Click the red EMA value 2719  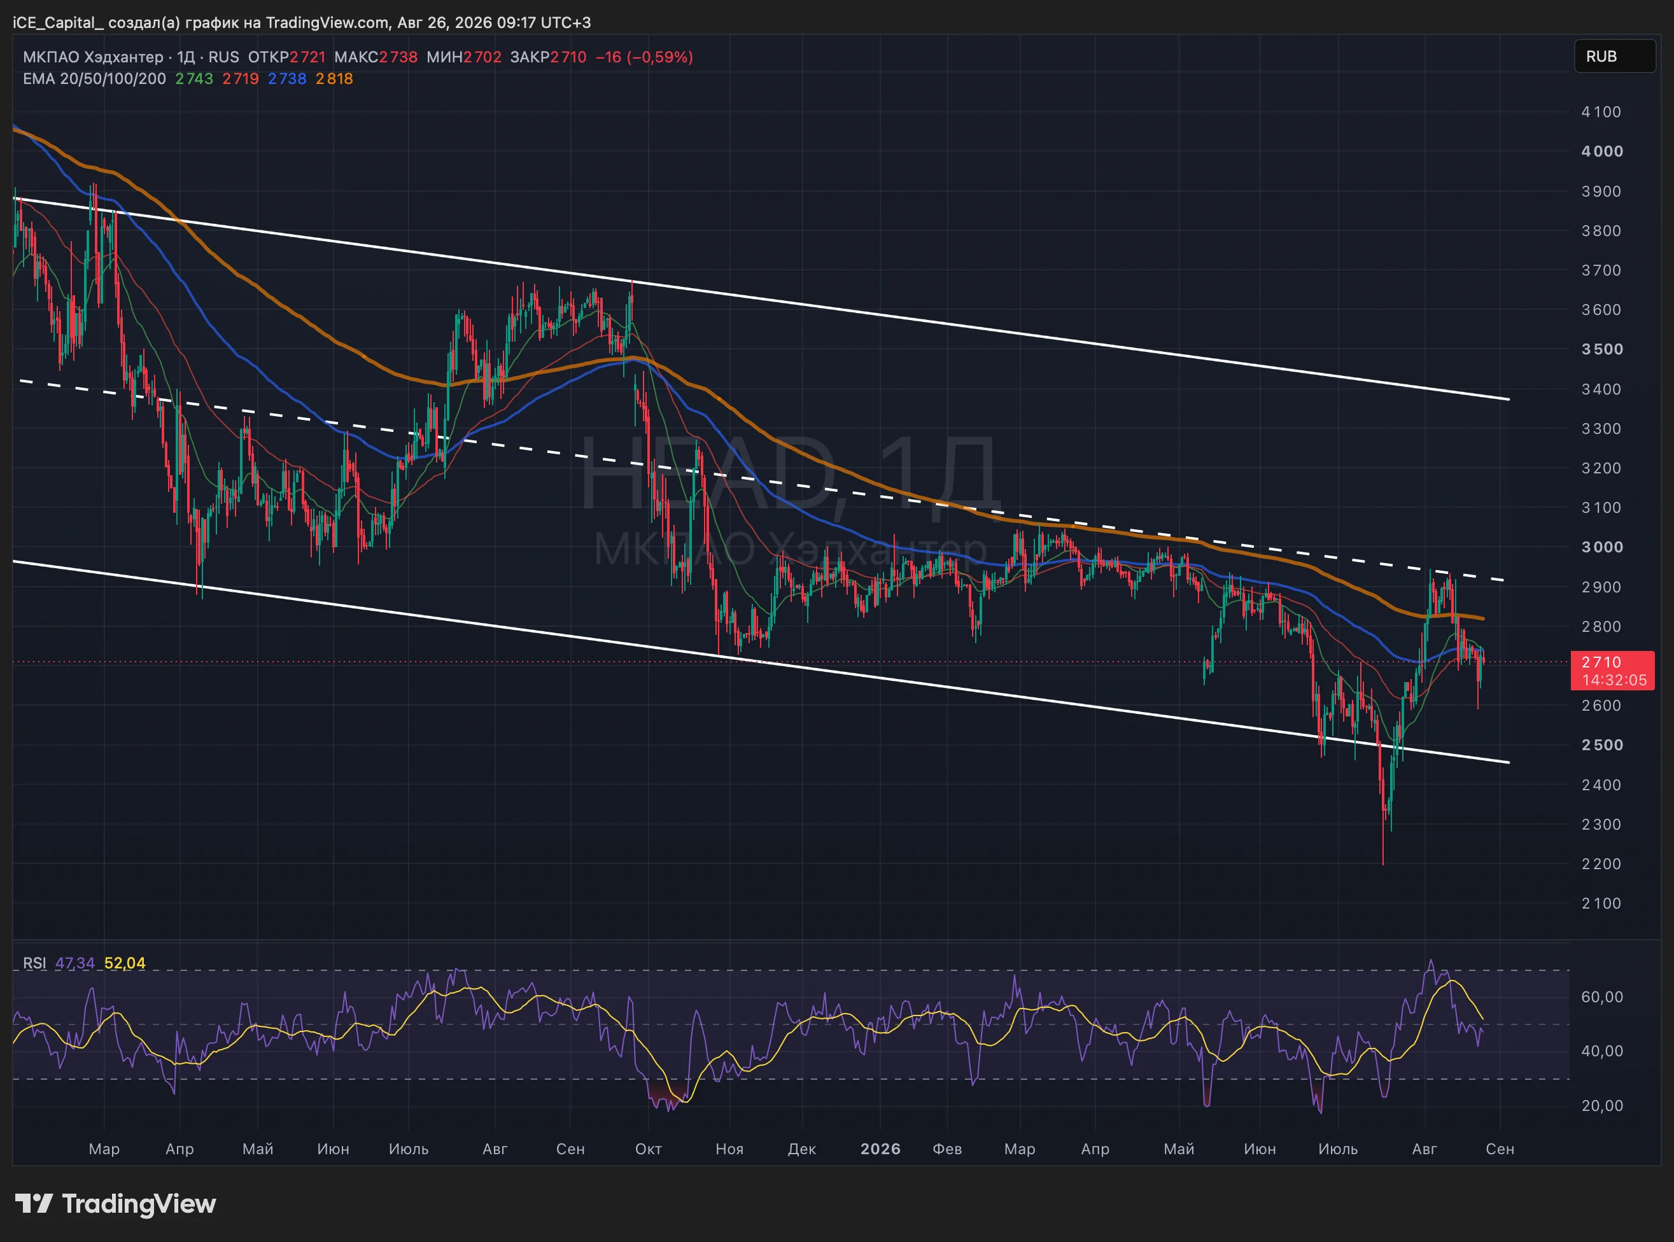pos(240,79)
